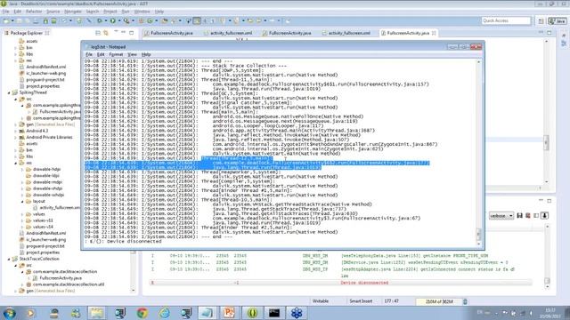The height and width of the screenshot is (320, 570).
Task: Switch to the first activity_fullscreen.xml editor tab
Action: click(228, 33)
